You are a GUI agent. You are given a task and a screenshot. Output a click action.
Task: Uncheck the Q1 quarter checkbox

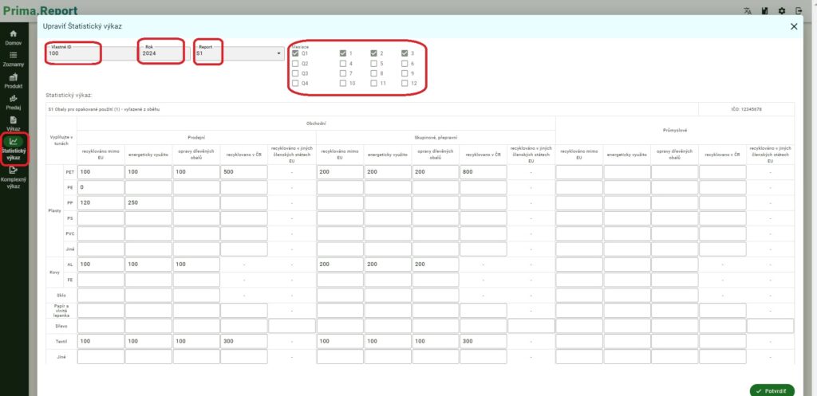(296, 53)
